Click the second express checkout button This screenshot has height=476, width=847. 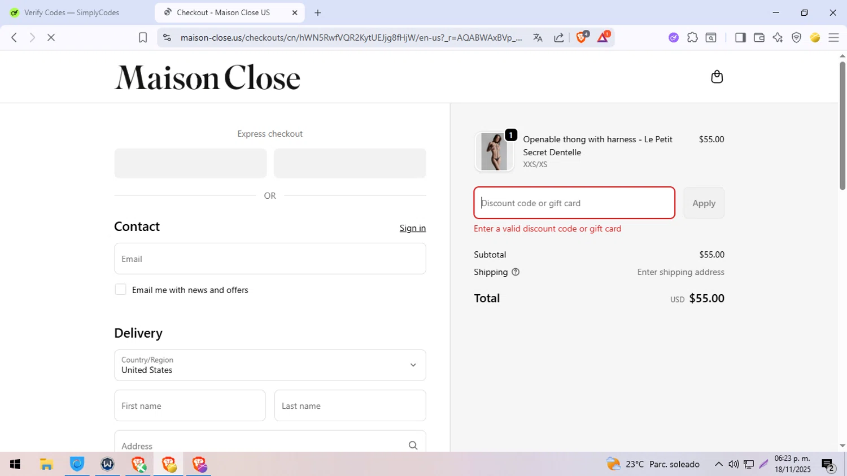point(350,163)
